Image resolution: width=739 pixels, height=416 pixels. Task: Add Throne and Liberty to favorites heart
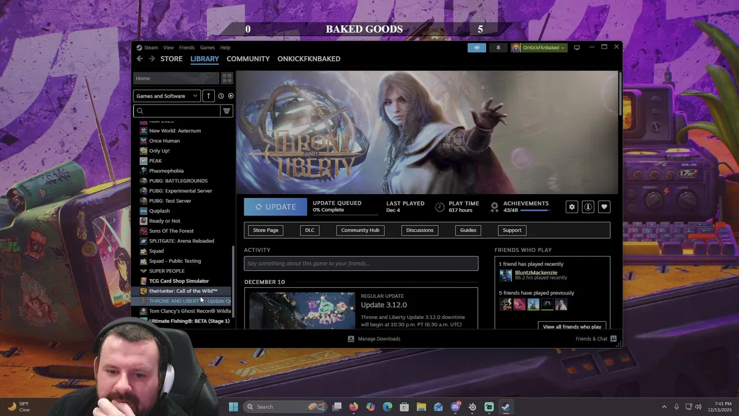tap(604, 207)
